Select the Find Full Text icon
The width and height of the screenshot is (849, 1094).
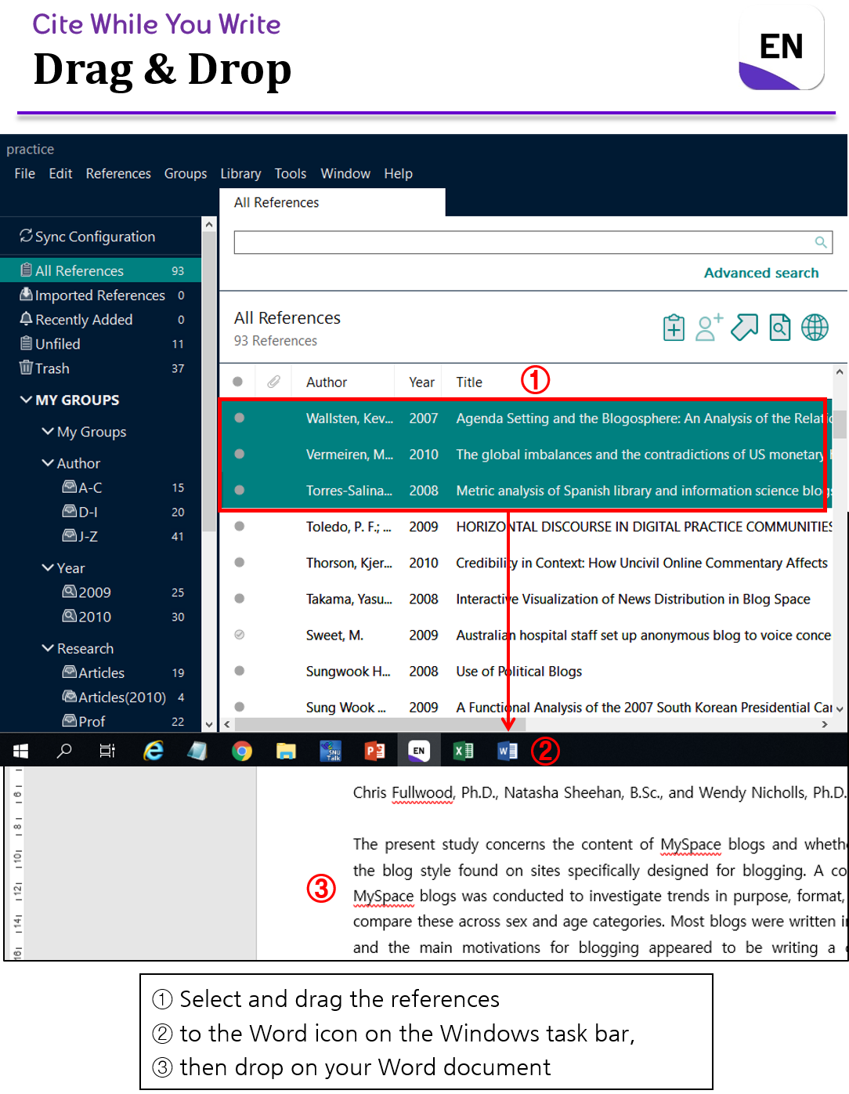(780, 327)
